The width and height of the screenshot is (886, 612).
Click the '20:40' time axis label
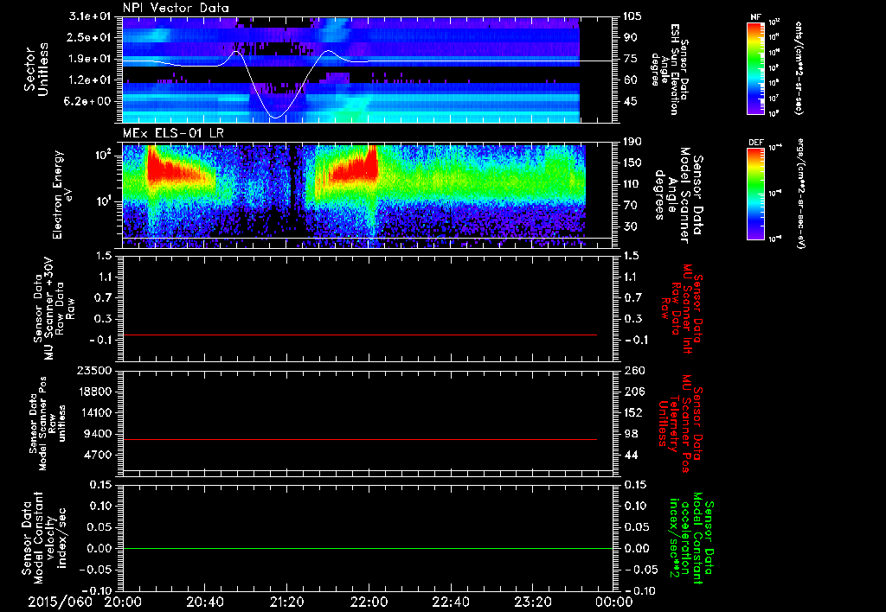(x=204, y=602)
